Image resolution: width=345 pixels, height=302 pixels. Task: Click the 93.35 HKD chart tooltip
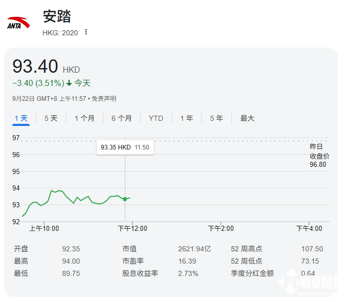[x=125, y=147]
